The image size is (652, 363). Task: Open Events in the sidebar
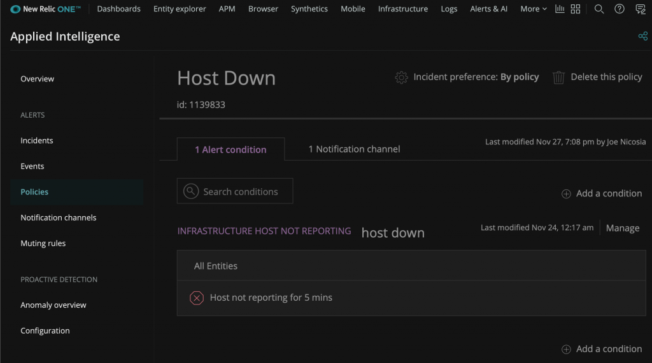32,166
